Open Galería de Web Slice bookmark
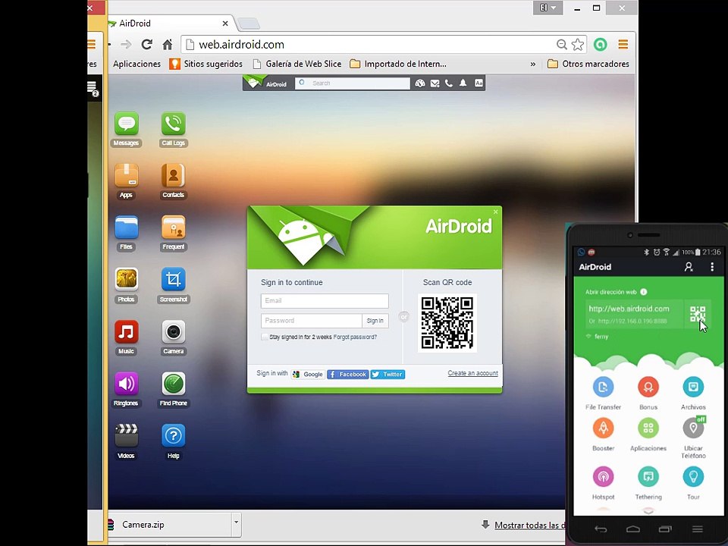The height and width of the screenshot is (546, 728). click(x=297, y=64)
